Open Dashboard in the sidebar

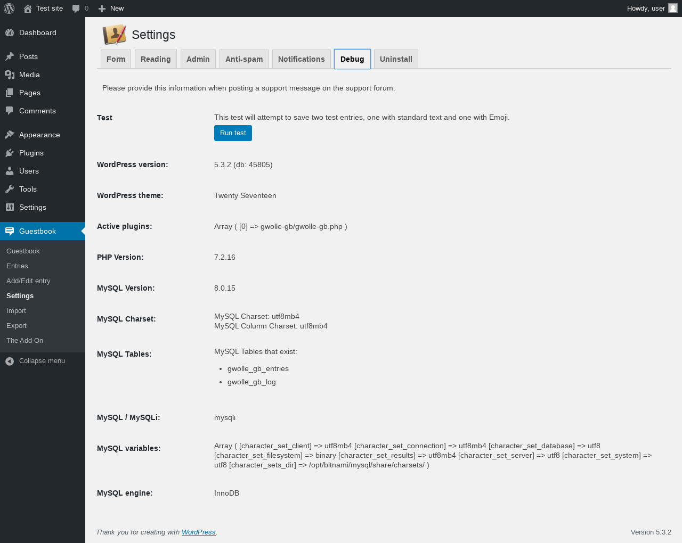pyautogui.click(x=43, y=32)
